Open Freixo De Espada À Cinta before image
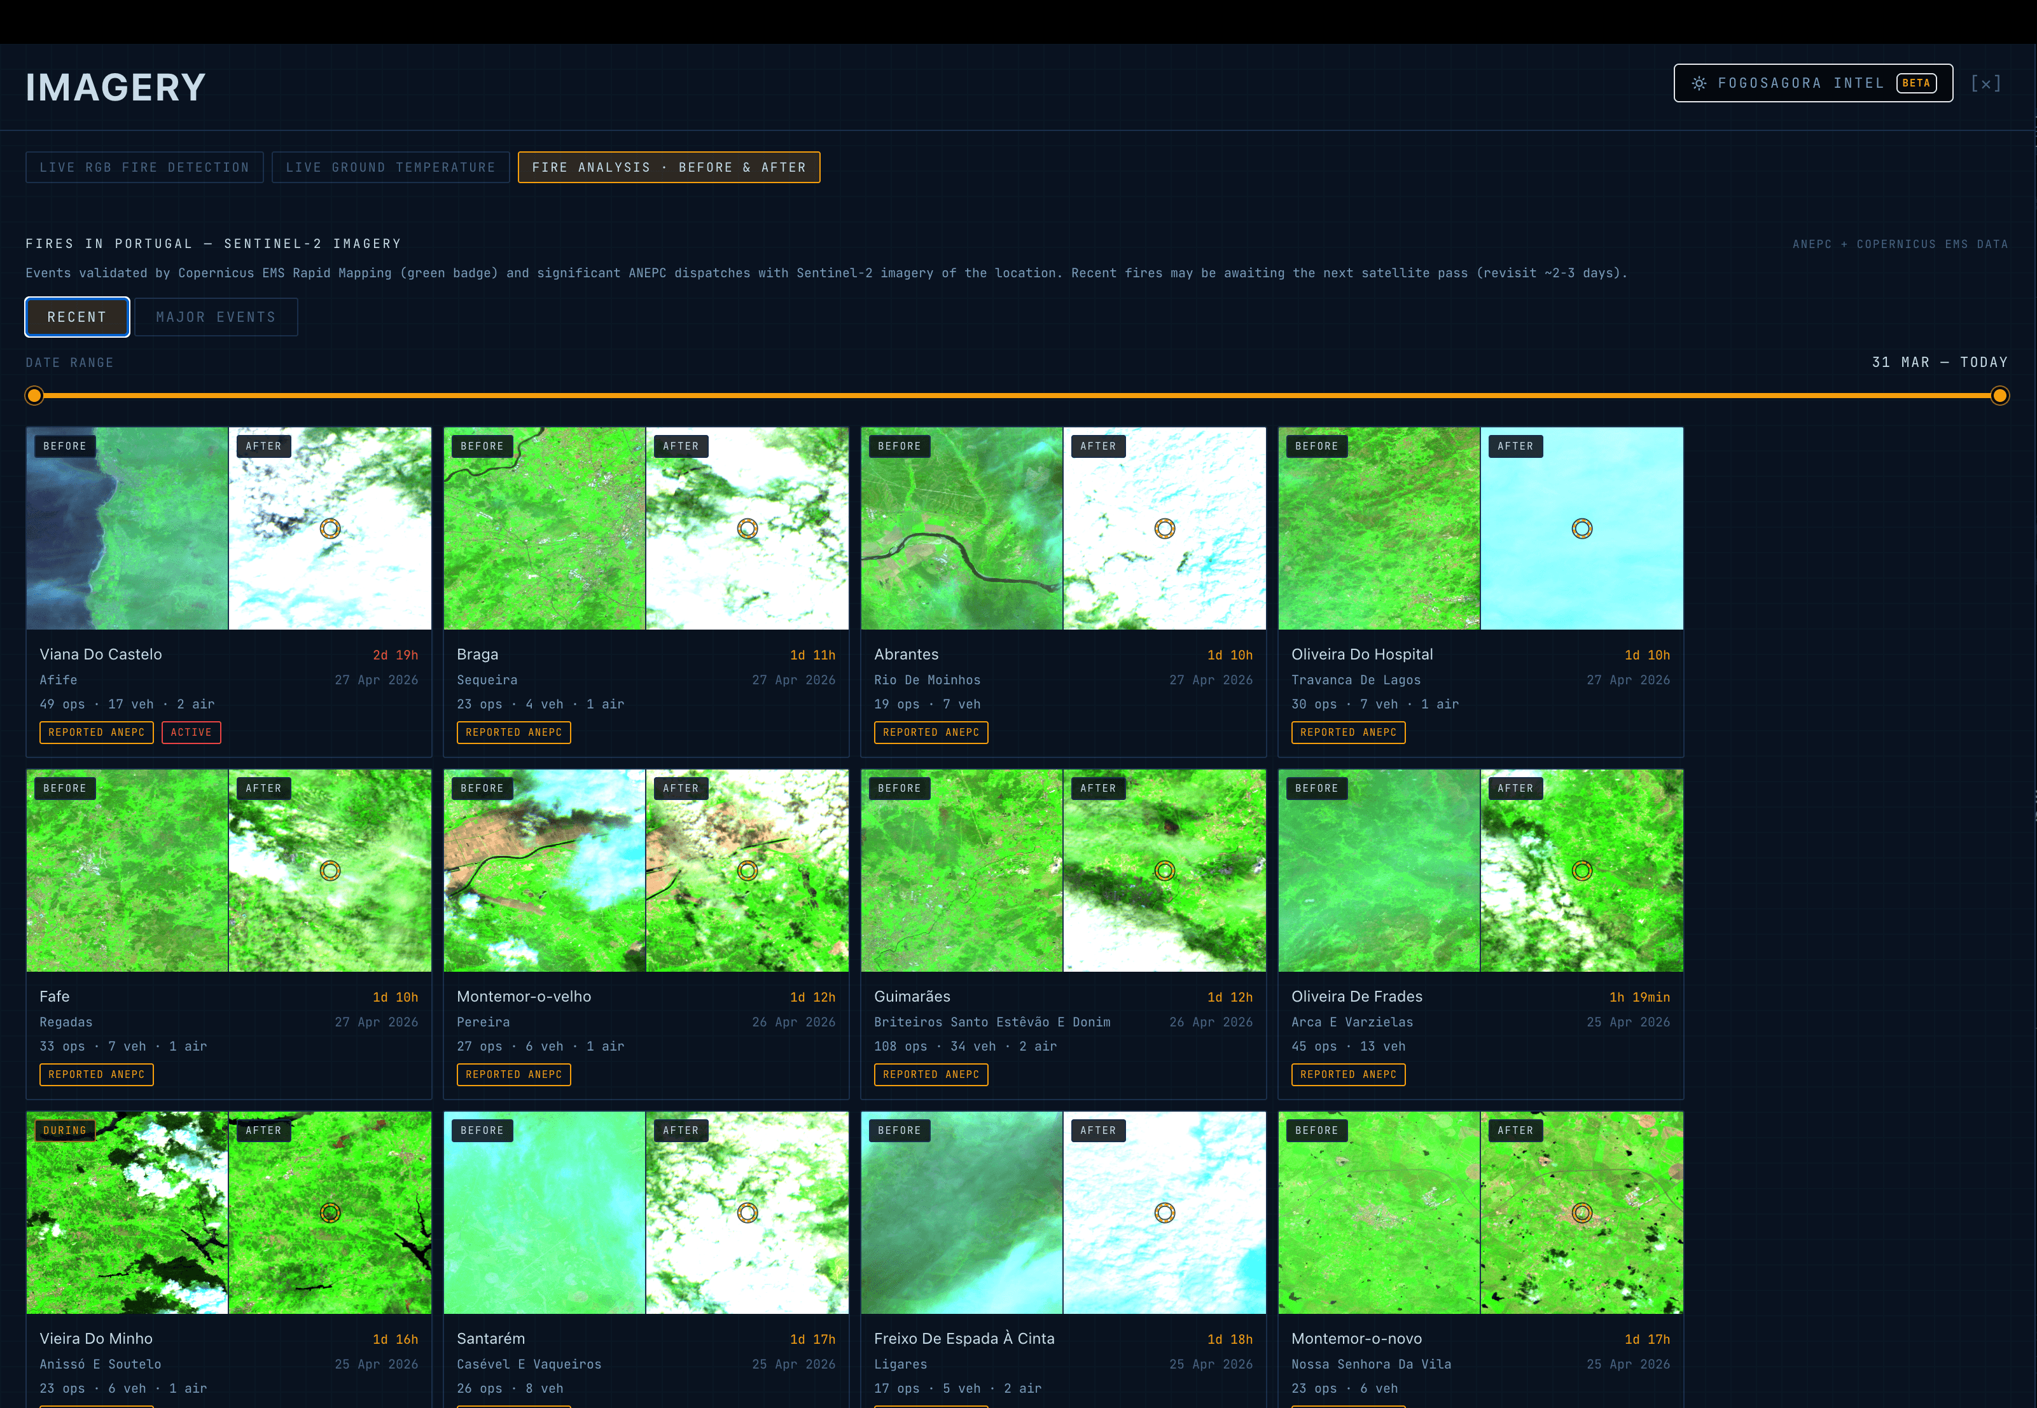Image resolution: width=2037 pixels, height=1408 pixels. (x=962, y=1213)
